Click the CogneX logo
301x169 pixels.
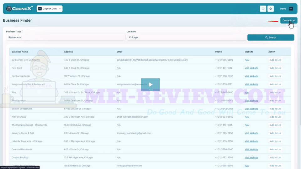click(x=19, y=9)
